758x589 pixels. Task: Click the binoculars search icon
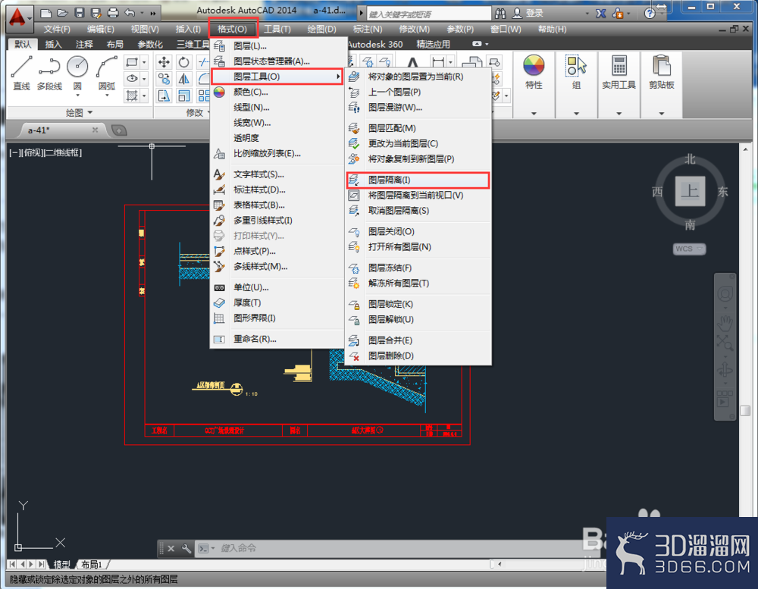500,13
